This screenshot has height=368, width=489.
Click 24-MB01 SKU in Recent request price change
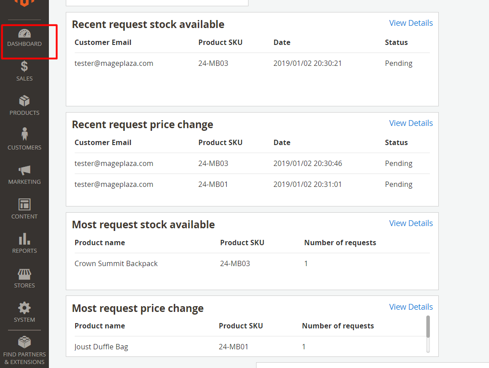point(213,184)
